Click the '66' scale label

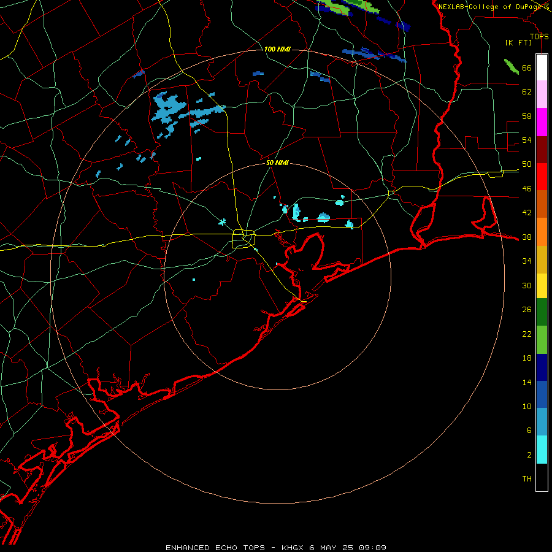527,67
